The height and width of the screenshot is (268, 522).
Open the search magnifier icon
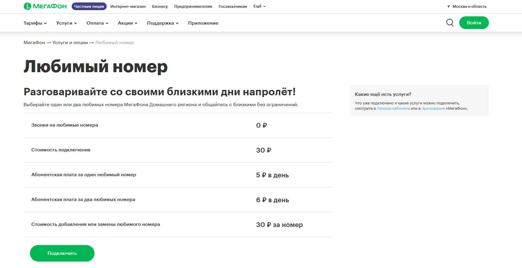coord(450,23)
